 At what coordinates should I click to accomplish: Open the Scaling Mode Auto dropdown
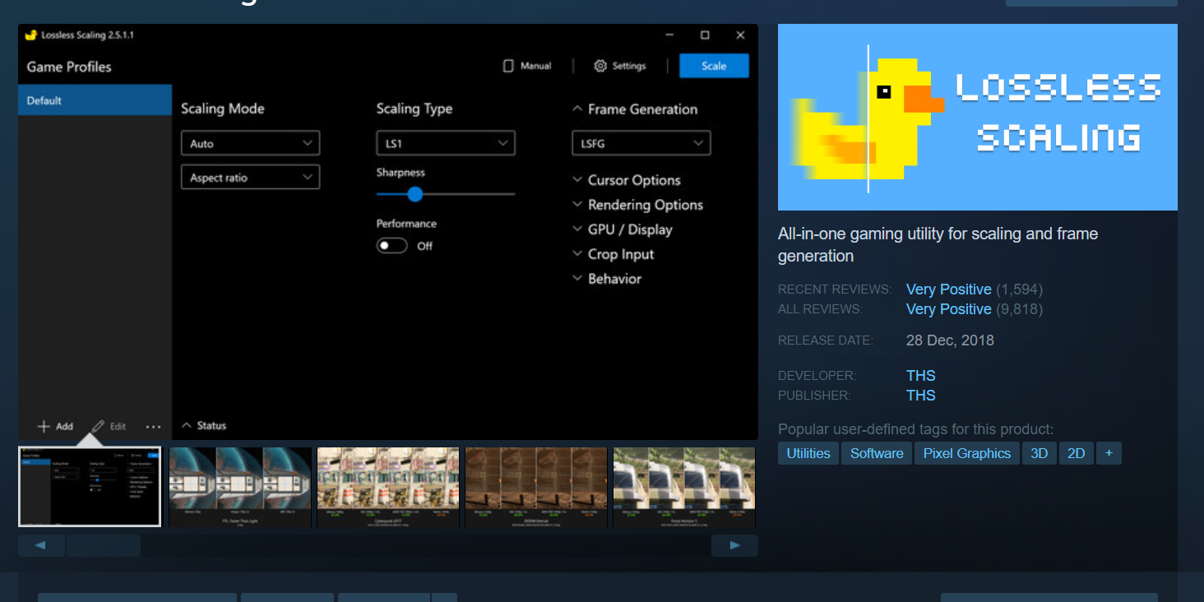click(x=250, y=143)
